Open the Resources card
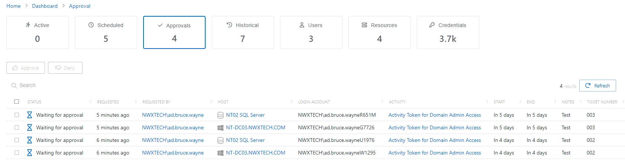This screenshot has width=625, height=166. 380,32
